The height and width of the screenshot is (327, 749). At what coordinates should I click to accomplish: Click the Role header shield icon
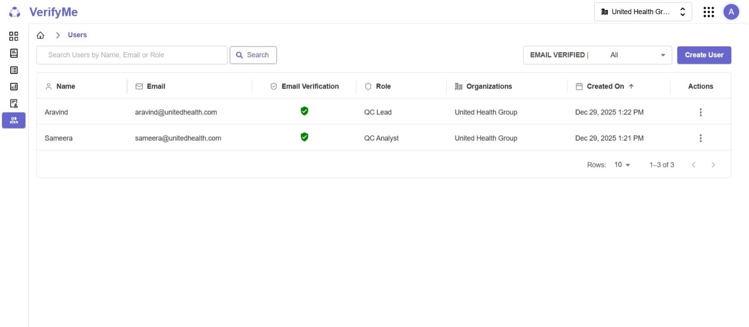[368, 86]
